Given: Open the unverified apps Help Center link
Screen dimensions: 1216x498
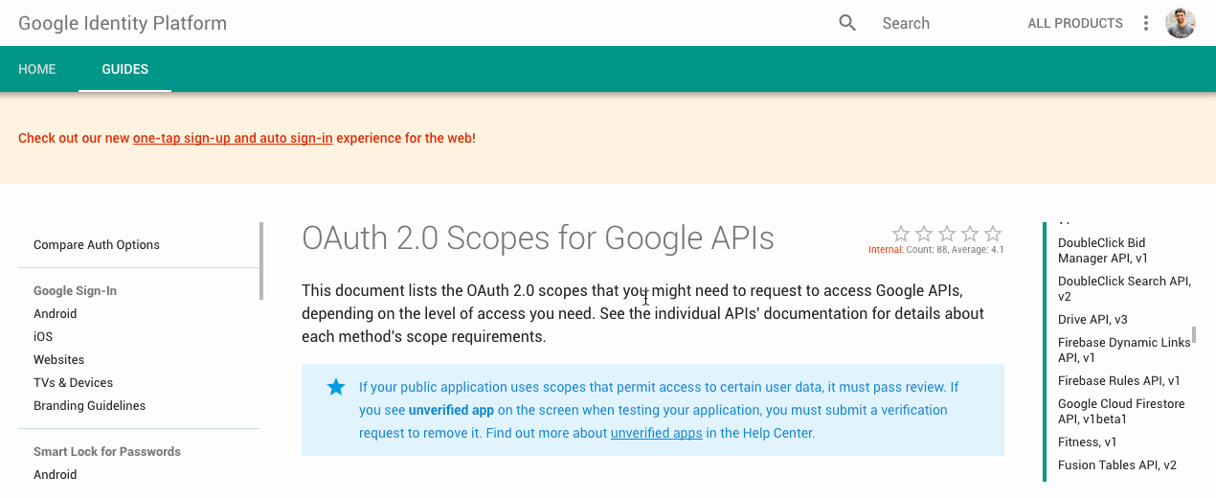Looking at the screenshot, I should point(657,433).
